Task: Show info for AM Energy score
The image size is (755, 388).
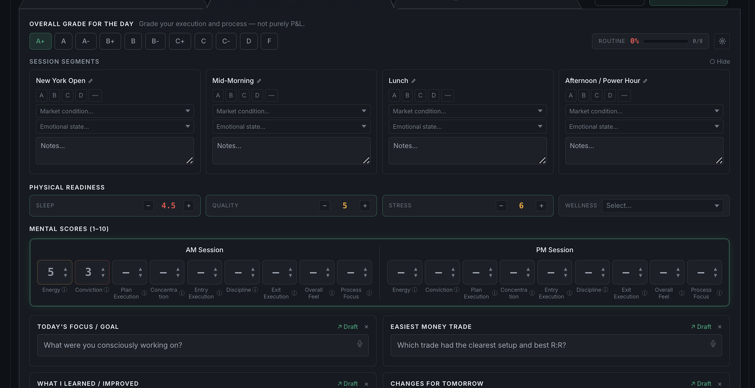Action: pos(64,290)
